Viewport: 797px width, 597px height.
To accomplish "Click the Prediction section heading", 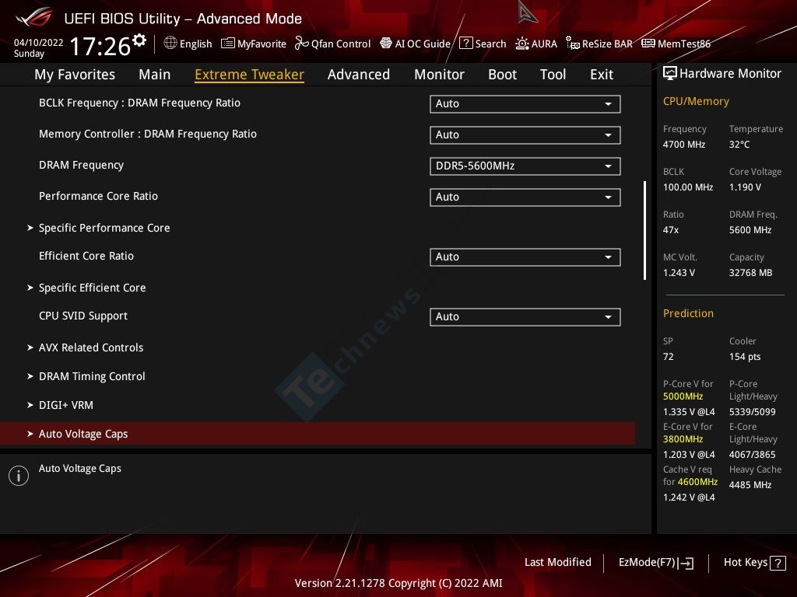I will [688, 314].
